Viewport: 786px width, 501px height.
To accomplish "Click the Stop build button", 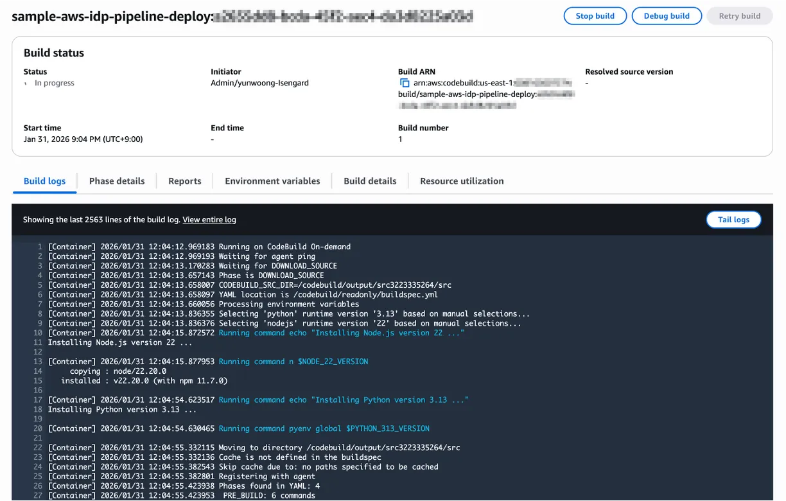I will click(595, 15).
